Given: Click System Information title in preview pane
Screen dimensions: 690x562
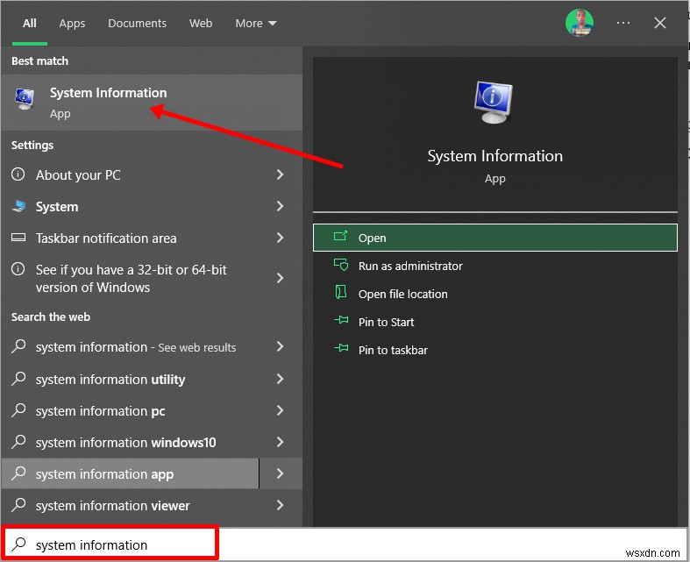Looking at the screenshot, I should pyautogui.click(x=495, y=156).
